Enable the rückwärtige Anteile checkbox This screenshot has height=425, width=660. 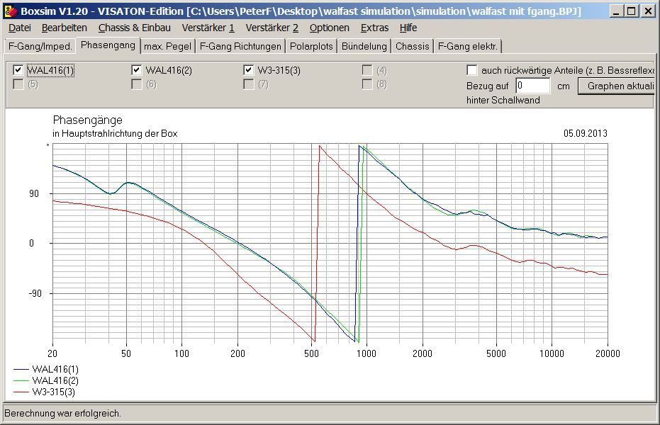pyautogui.click(x=472, y=70)
